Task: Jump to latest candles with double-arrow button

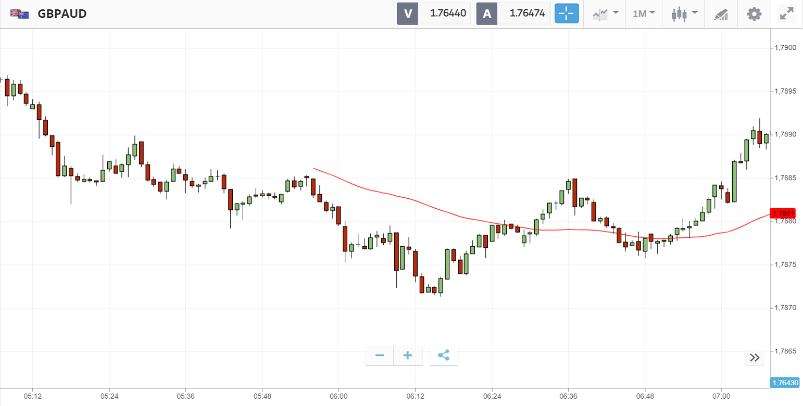Action: click(x=755, y=358)
